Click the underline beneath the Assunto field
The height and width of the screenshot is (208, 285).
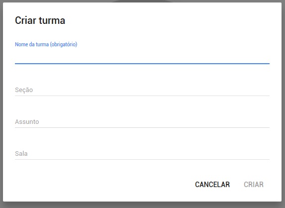click(142, 127)
